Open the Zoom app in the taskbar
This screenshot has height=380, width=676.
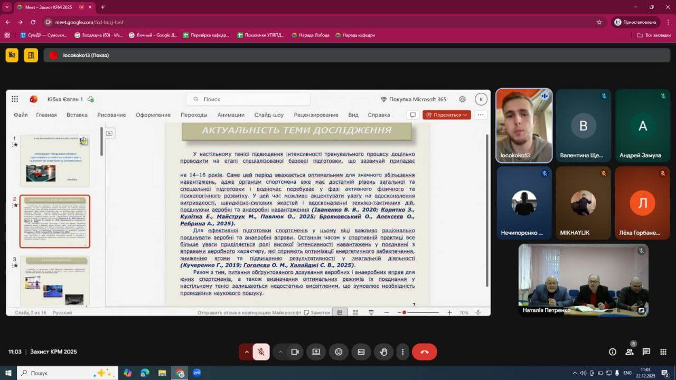[x=196, y=373]
